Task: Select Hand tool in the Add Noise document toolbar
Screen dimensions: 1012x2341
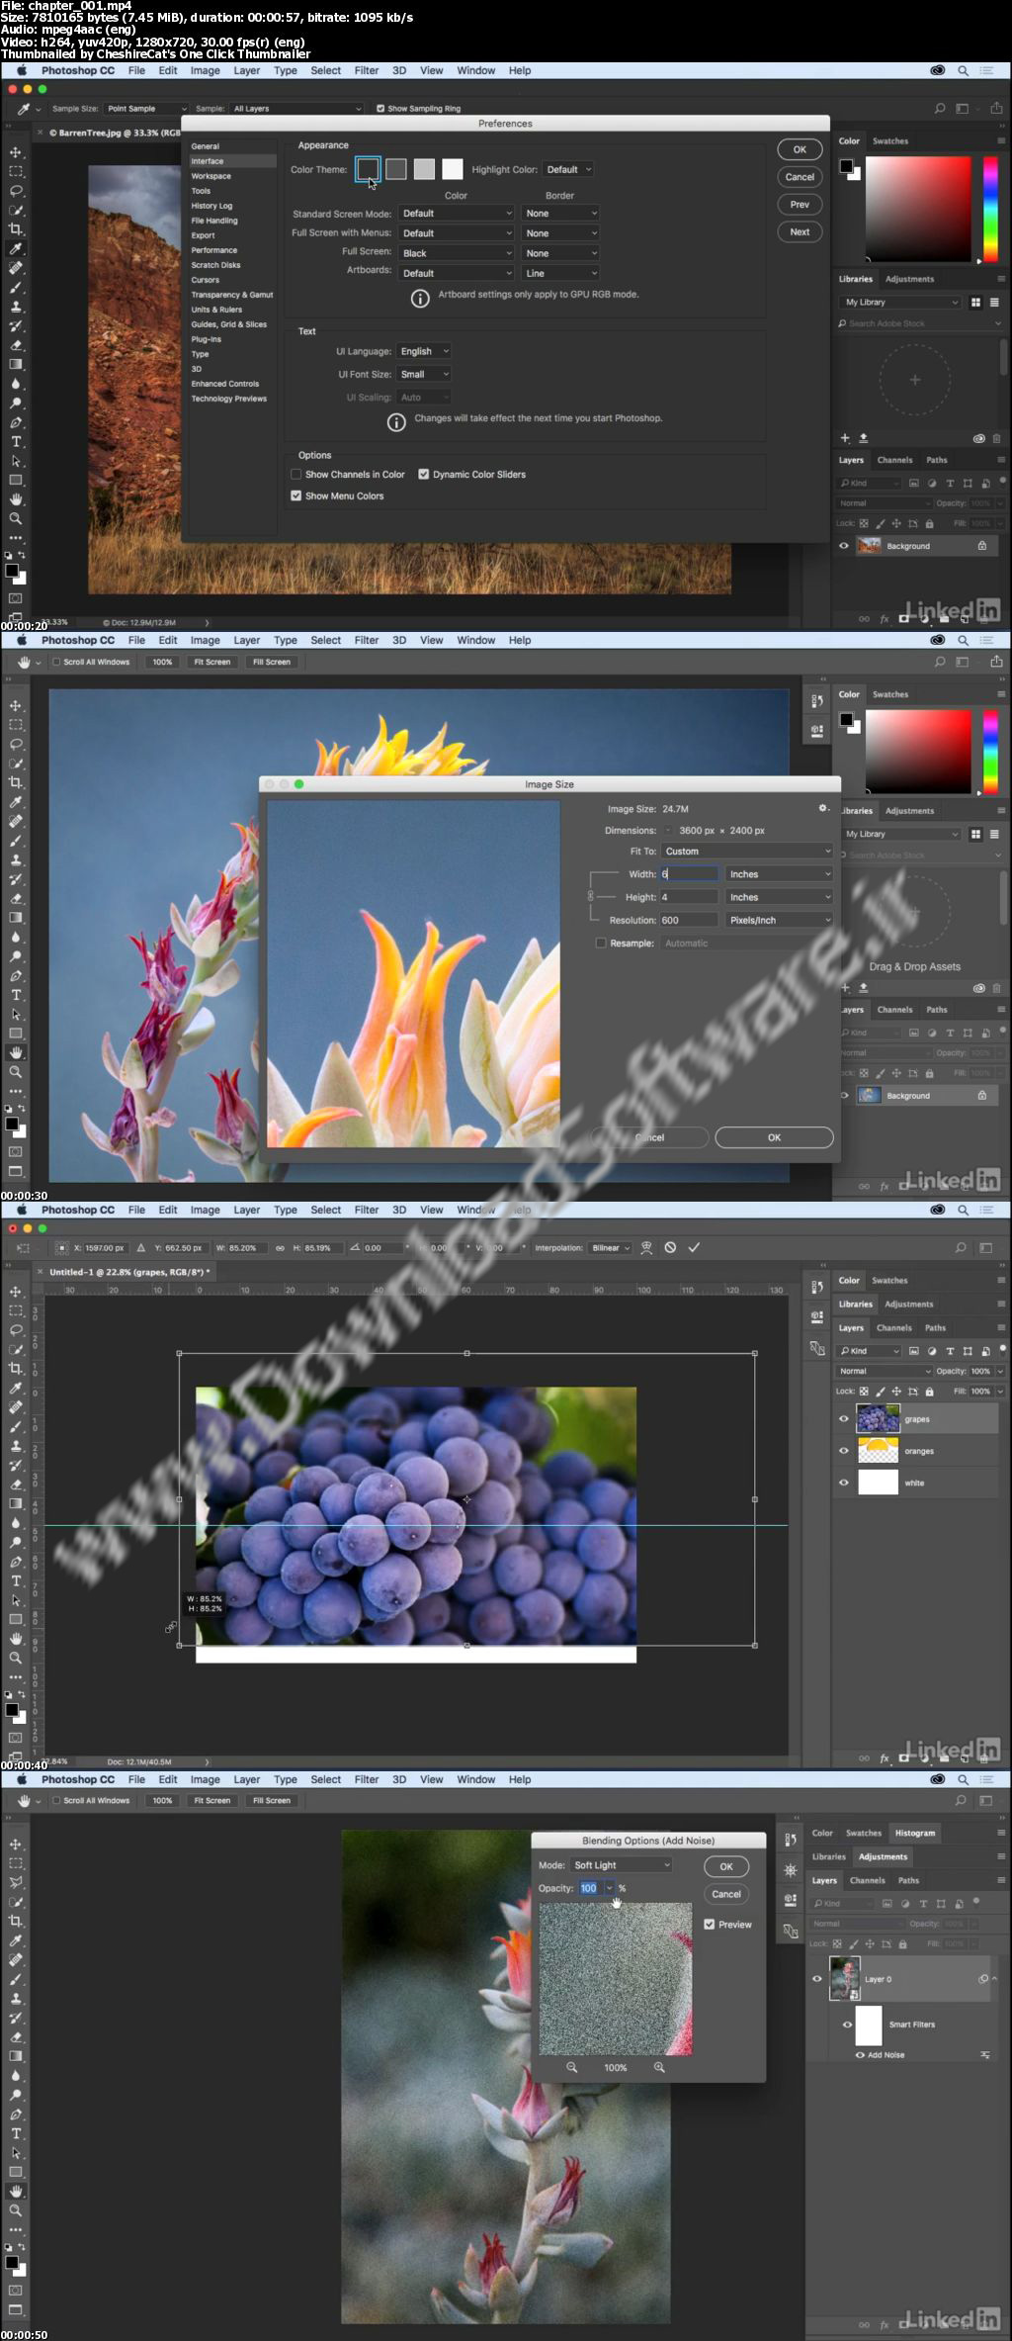Action: point(16,2192)
